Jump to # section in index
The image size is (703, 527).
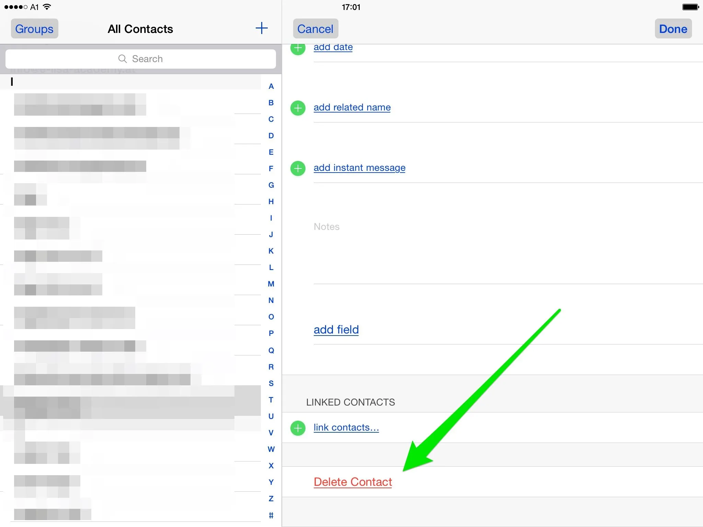coord(271,515)
